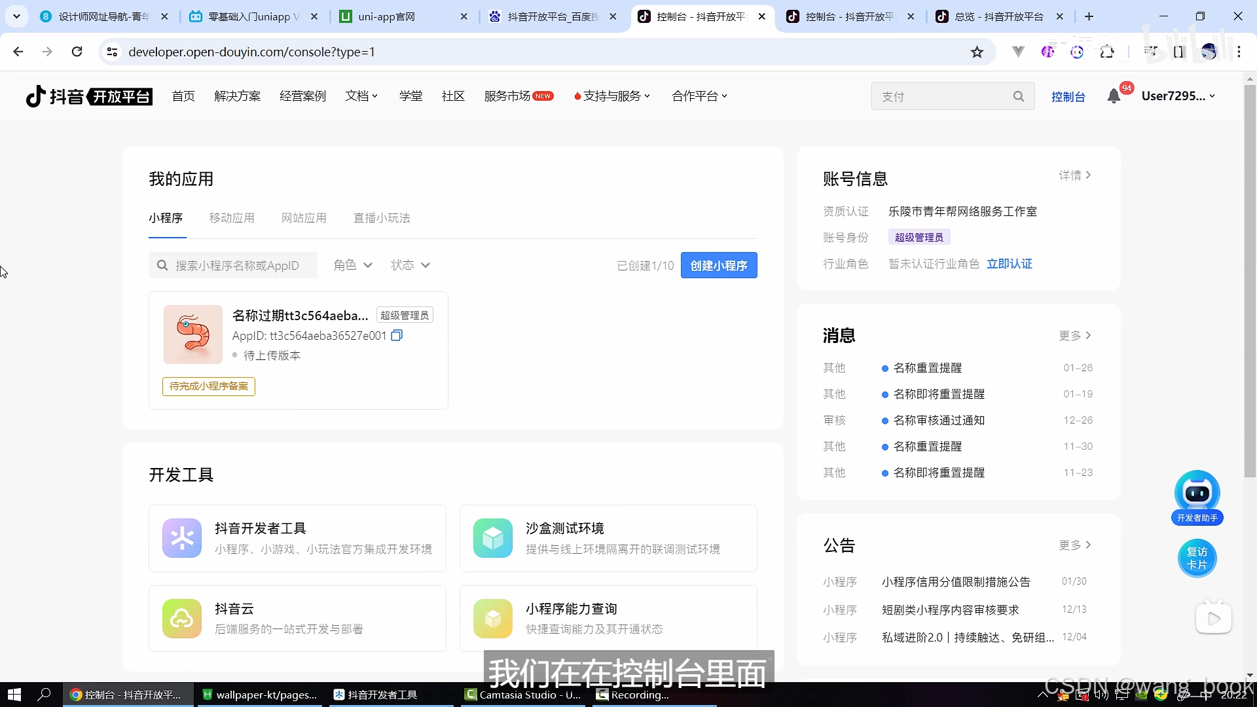The height and width of the screenshot is (707, 1257).
Task: Open 更多 in the 消息 panel
Action: pyautogui.click(x=1075, y=336)
